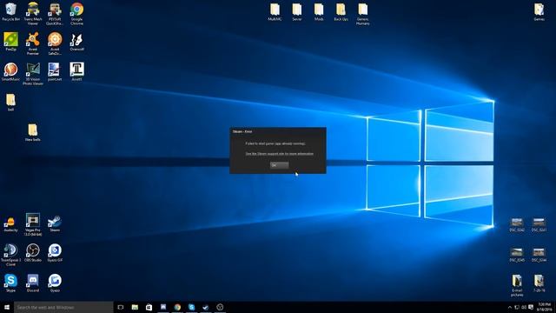Select the 'bell' folder on desktop
Viewport: 556px width, 313px height.
pyautogui.click(x=11, y=103)
